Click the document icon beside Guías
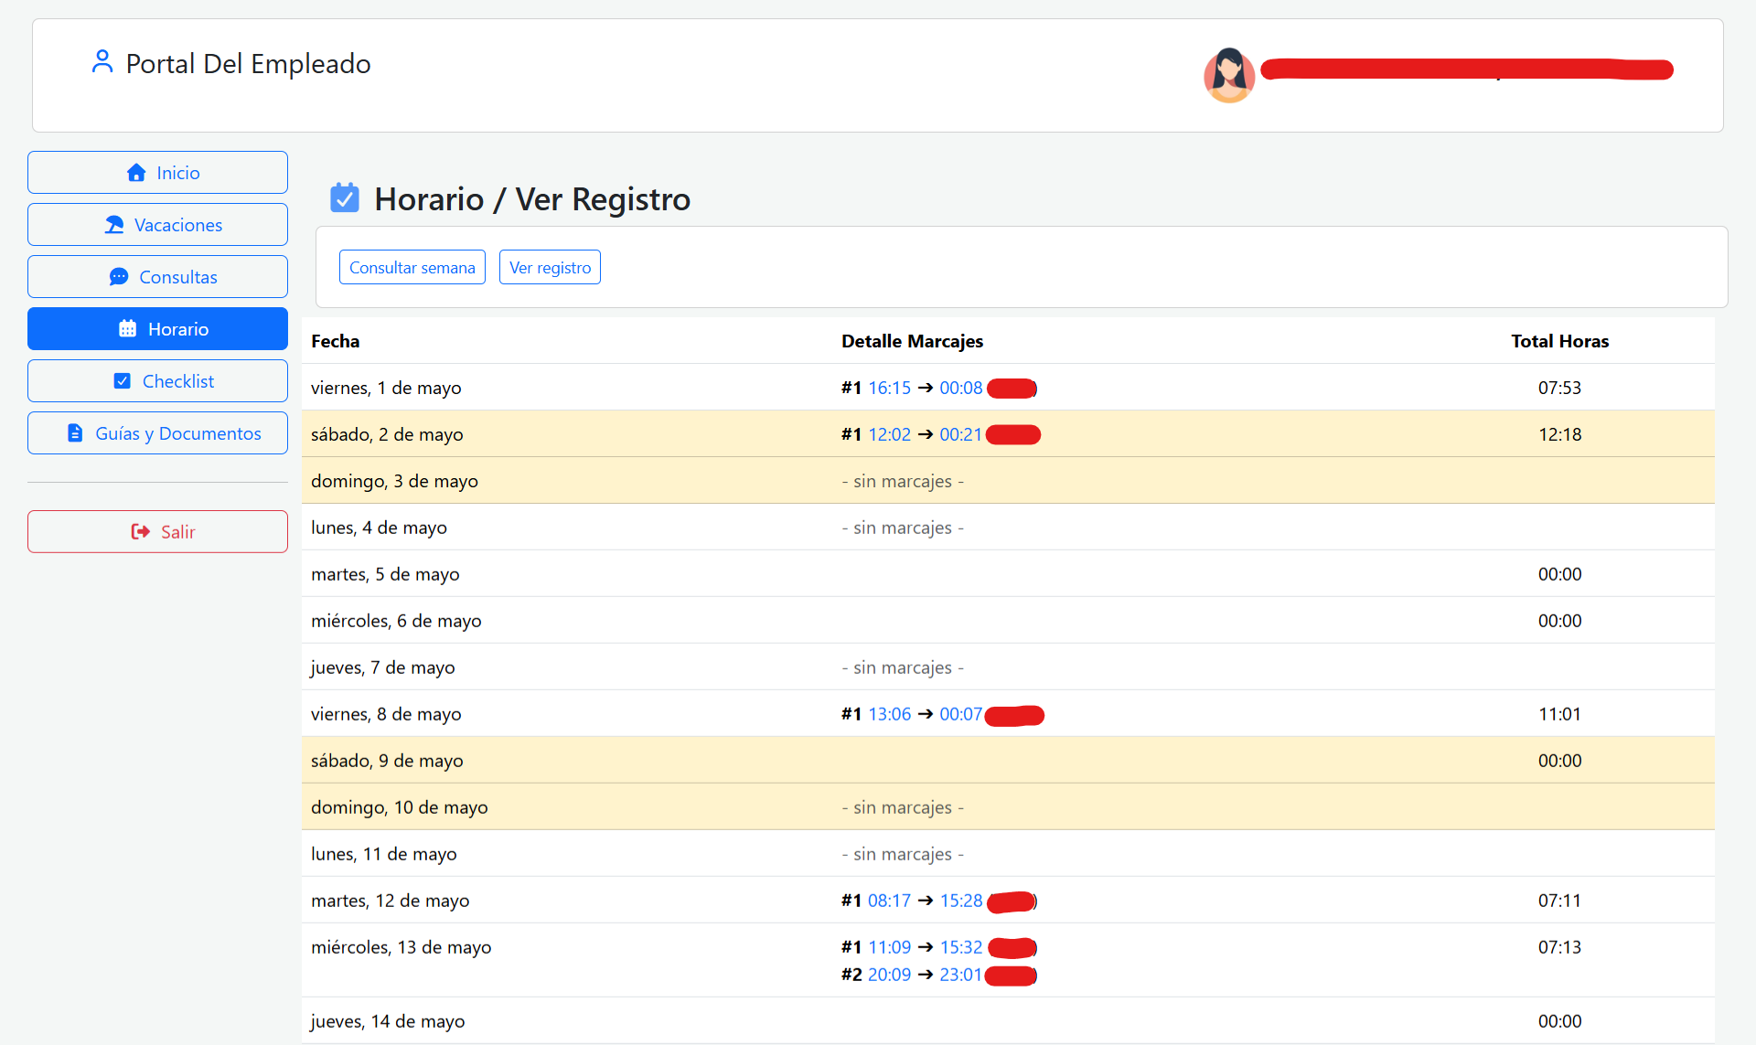This screenshot has height=1045, width=1756. [75, 433]
